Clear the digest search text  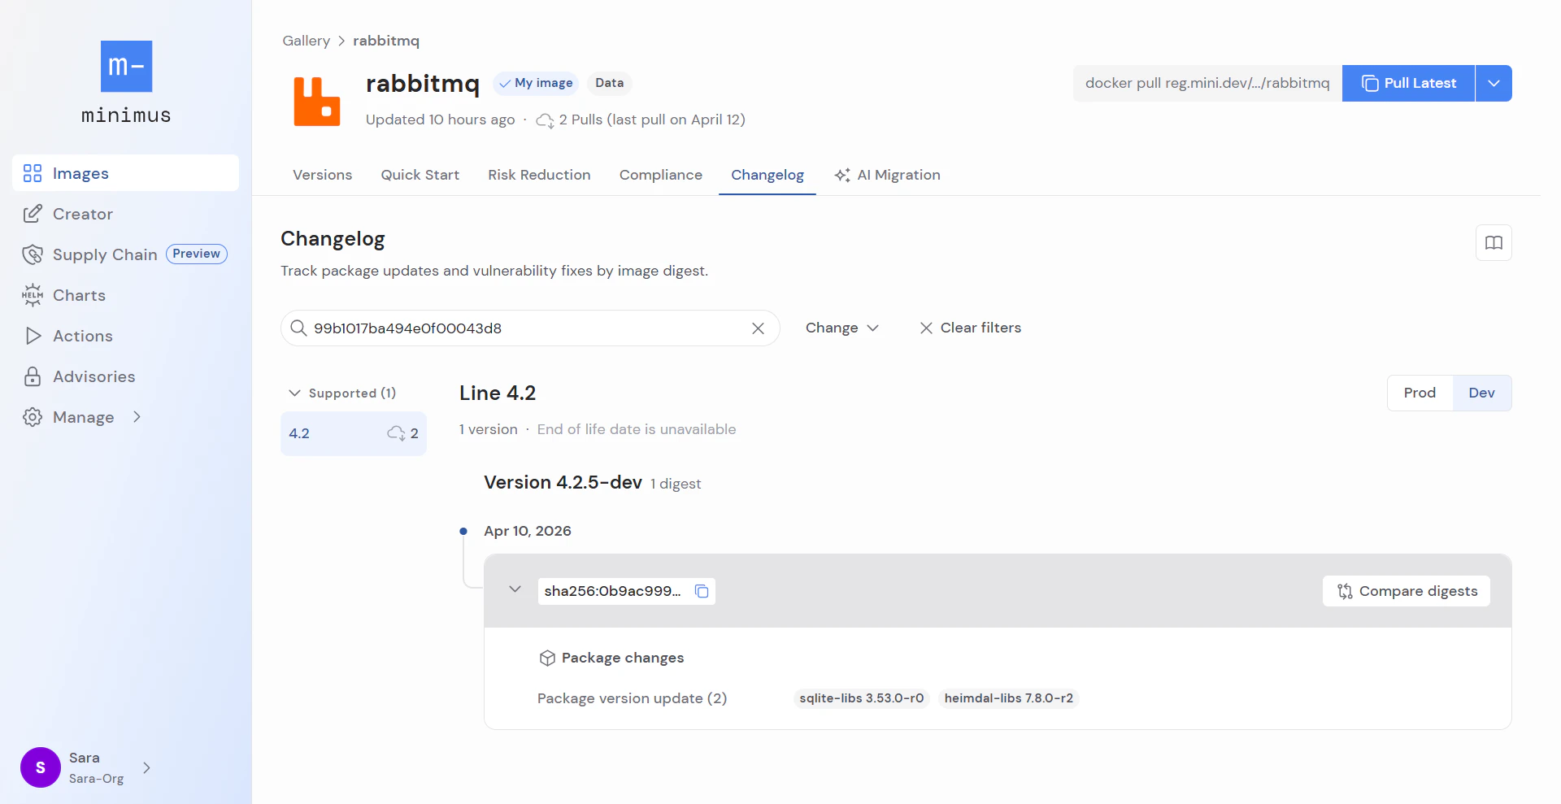tap(758, 328)
